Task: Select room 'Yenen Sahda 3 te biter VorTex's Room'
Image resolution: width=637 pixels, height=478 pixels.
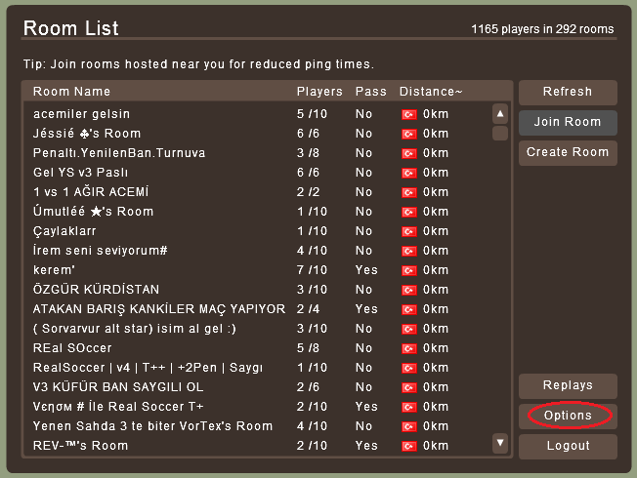Action: 258,426
